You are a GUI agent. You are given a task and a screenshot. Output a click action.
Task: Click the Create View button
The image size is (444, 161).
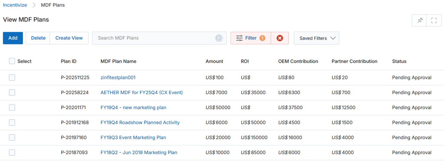pyautogui.click(x=69, y=38)
